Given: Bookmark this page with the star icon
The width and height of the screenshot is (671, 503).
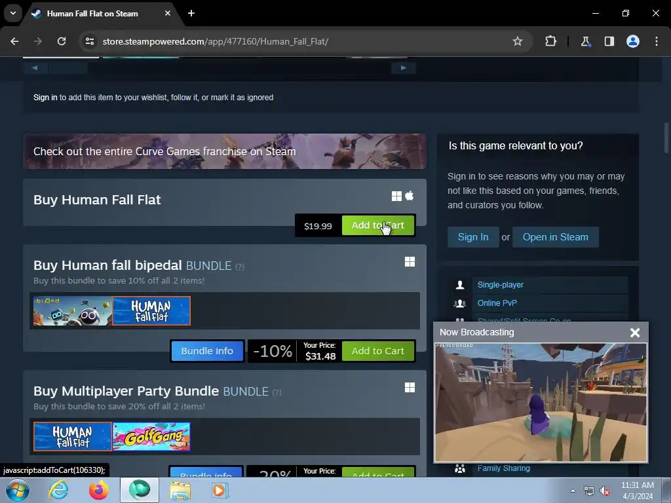Looking at the screenshot, I should tap(518, 41).
